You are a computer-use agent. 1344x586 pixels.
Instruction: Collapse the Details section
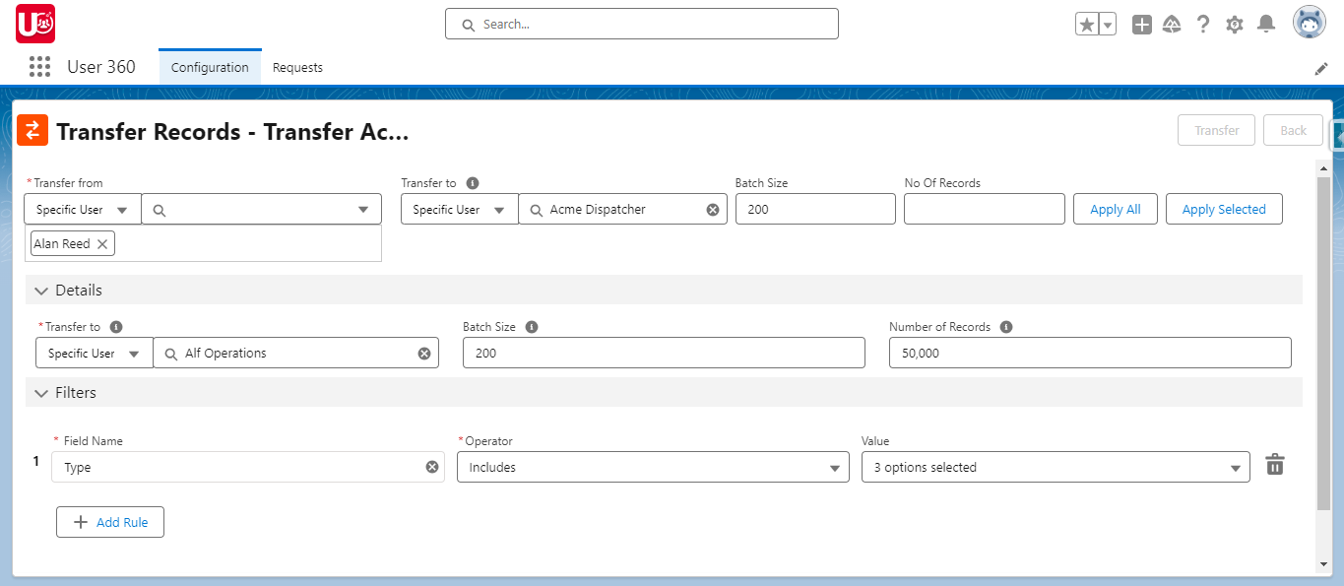point(41,291)
